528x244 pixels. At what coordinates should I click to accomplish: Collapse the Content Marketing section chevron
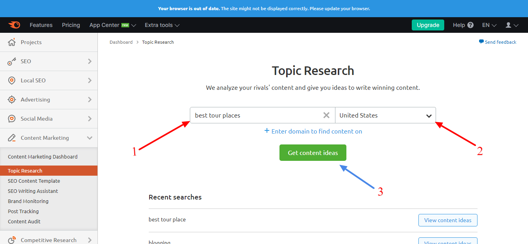pyautogui.click(x=90, y=138)
